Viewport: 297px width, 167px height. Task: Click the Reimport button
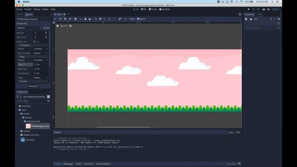33,86
